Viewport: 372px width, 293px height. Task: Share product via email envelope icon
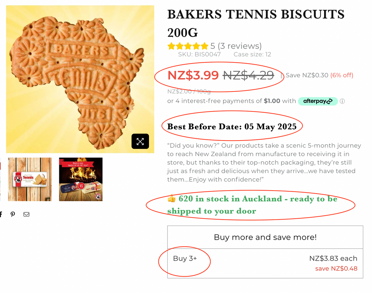27,214
